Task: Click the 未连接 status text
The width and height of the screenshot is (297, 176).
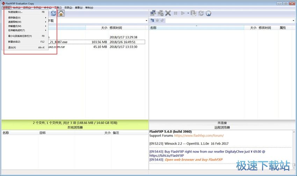Action: (x=222, y=123)
